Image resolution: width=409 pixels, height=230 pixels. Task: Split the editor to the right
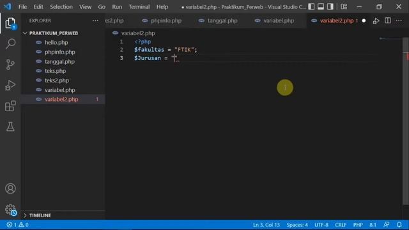388,20
